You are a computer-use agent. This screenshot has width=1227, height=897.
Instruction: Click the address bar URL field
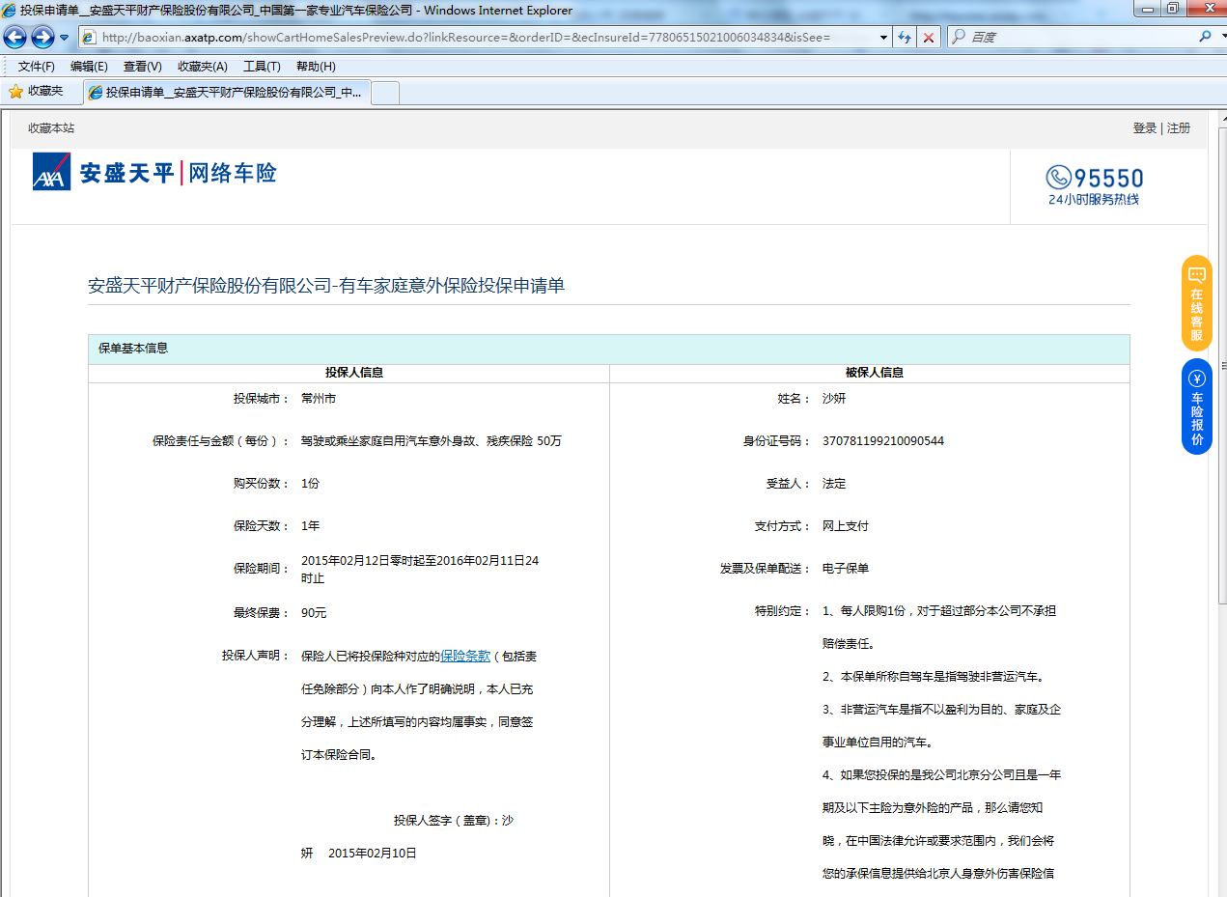click(x=475, y=37)
